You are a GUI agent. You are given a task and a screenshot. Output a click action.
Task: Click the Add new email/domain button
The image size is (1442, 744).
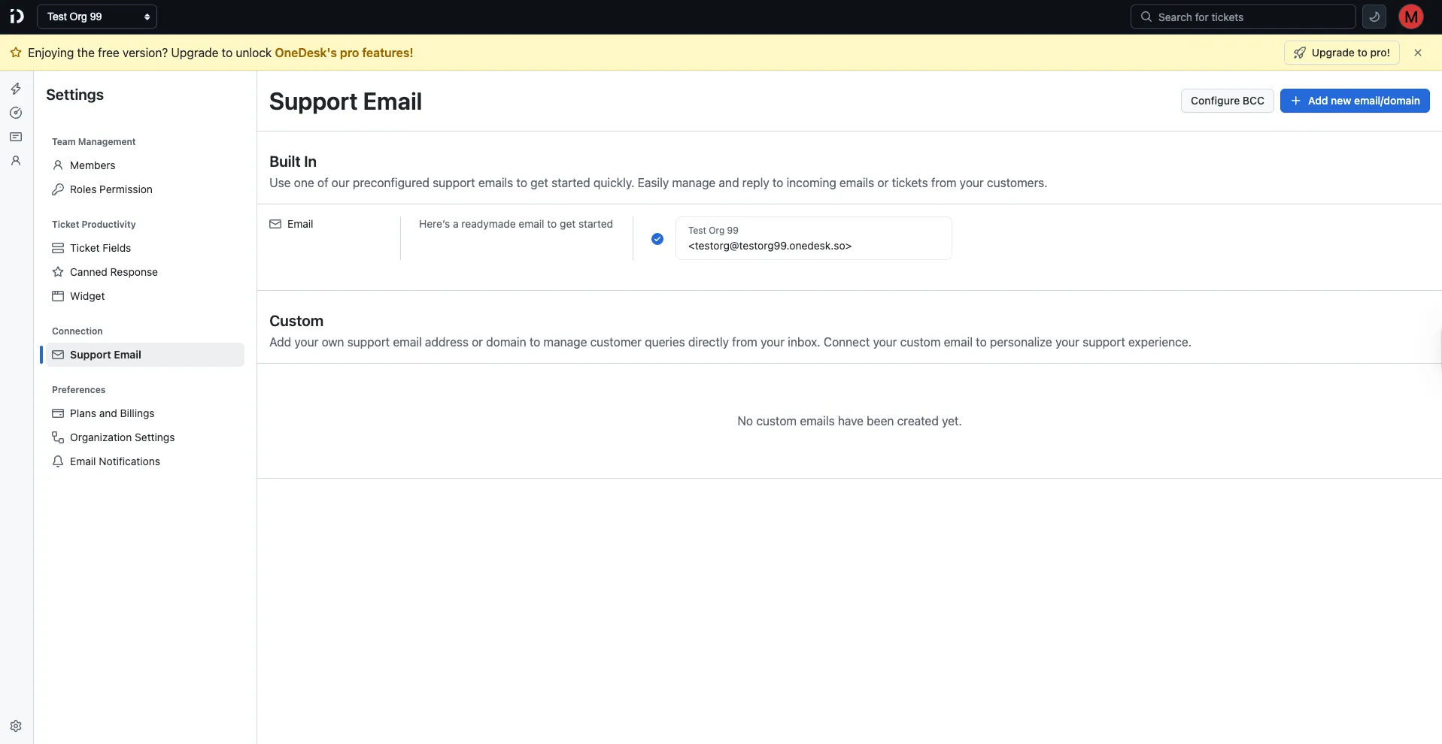tap(1355, 100)
